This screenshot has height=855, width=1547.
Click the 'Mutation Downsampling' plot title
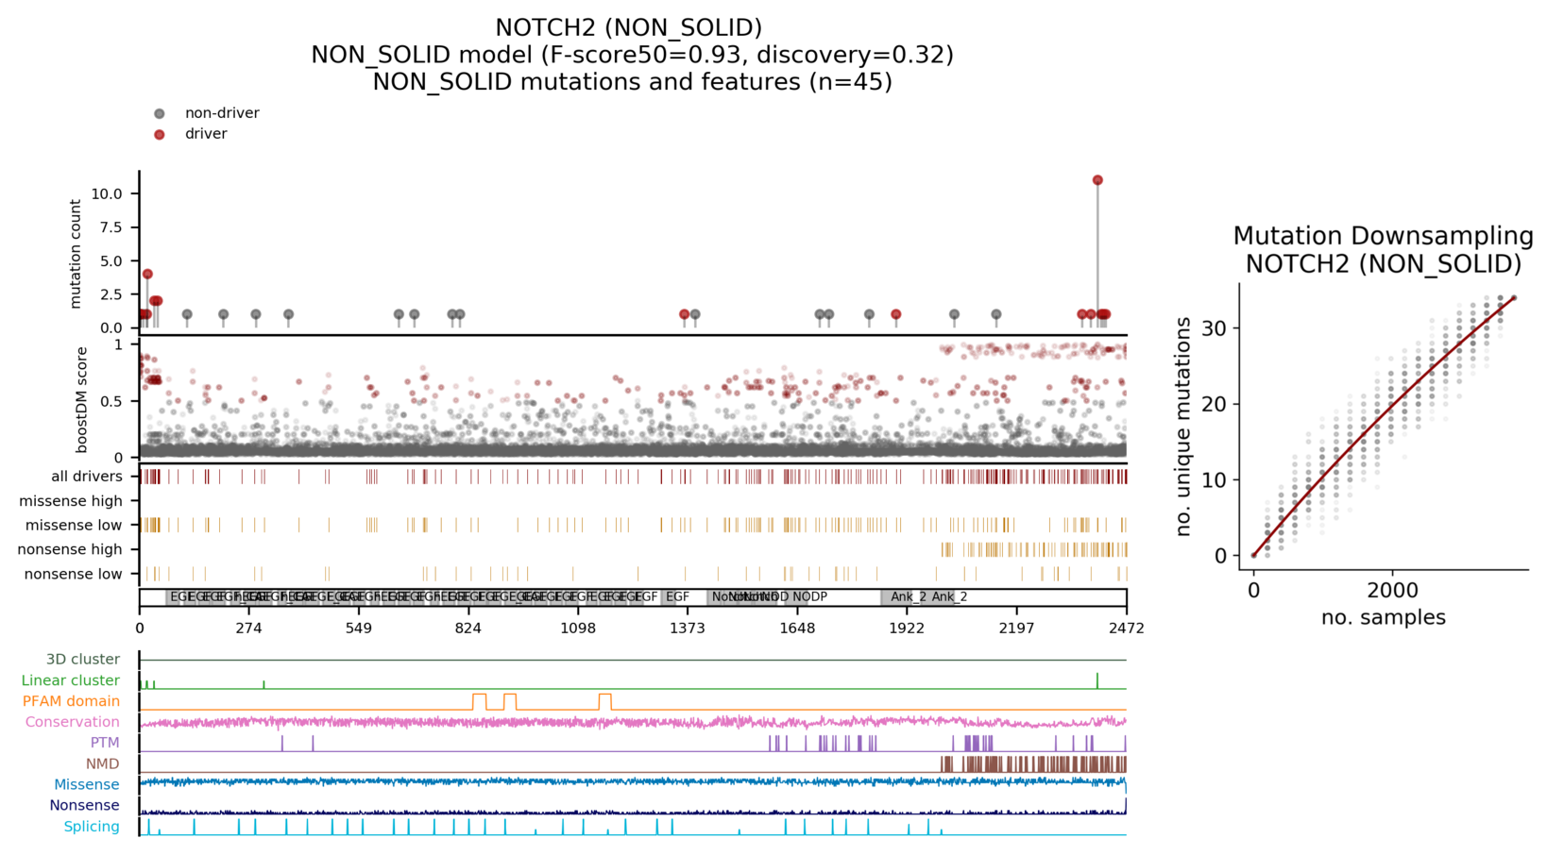1383,236
